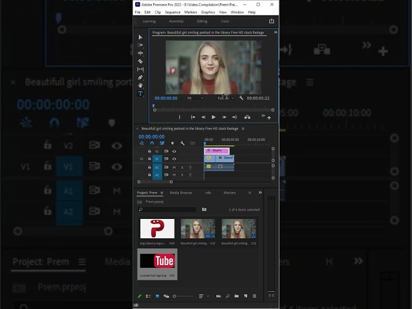This screenshot has height=309, width=412.
Task: Toggle V2 track output eye
Action: [x=174, y=151]
